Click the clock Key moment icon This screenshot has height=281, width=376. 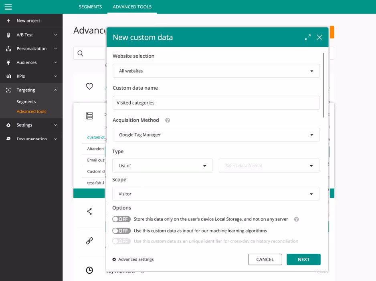(x=89, y=270)
